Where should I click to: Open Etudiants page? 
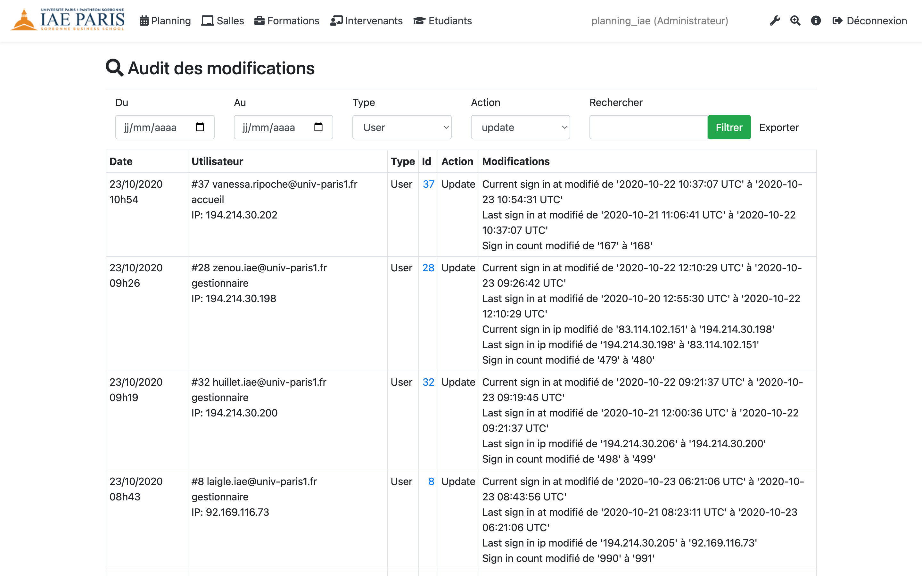pos(442,21)
